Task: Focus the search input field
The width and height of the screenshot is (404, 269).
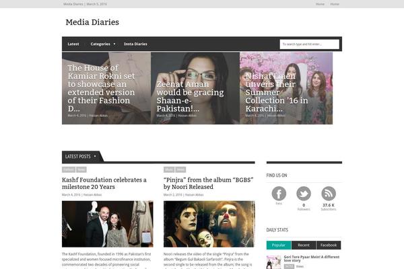Action: [310, 44]
